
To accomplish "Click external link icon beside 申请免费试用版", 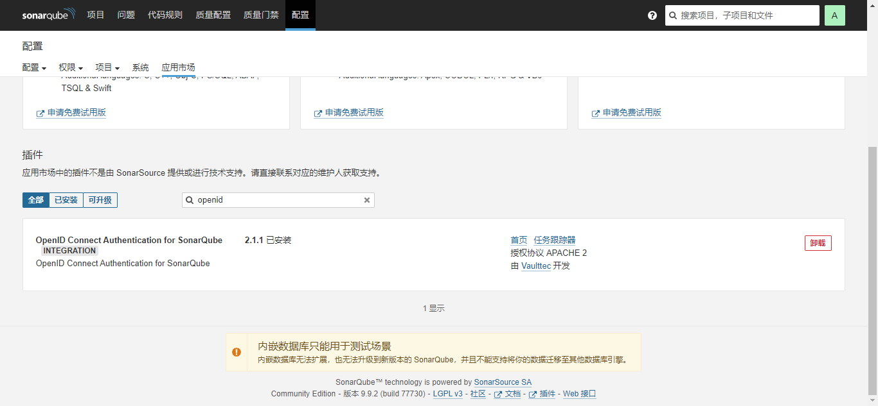I will (x=40, y=113).
